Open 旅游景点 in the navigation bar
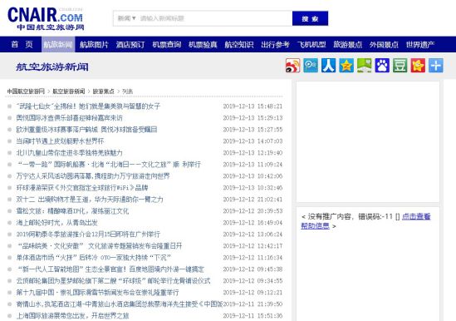The width and height of the screenshot is (456, 321). tap(348, 45)
